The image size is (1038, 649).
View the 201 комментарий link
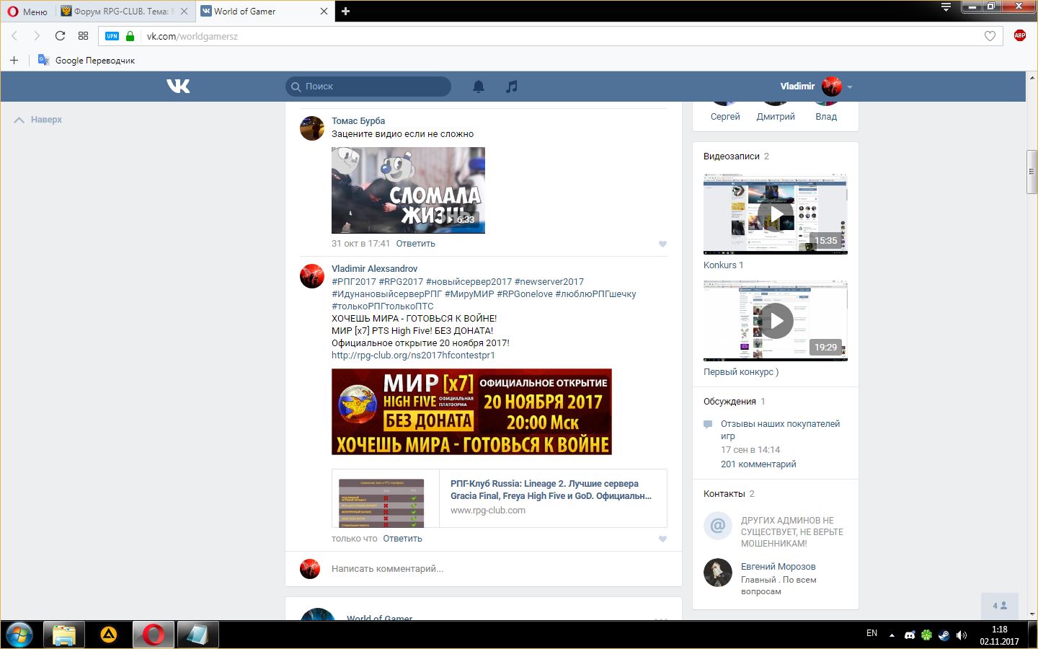(758, 464)
